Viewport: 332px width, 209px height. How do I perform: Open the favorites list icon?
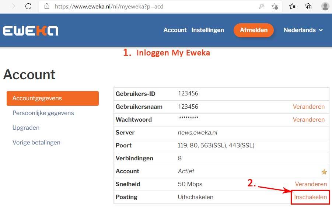tap(292, 6)
